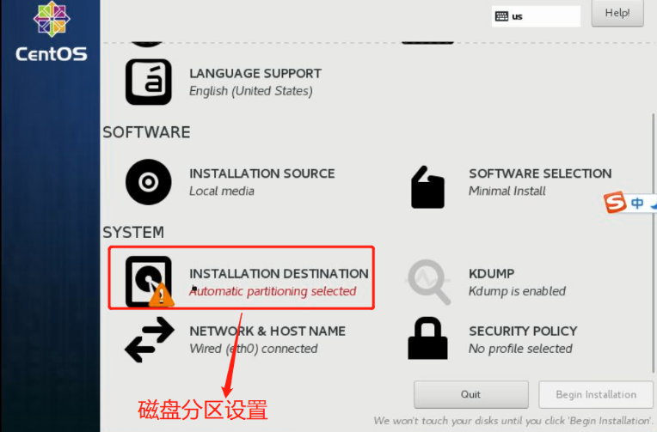The image size is (657, 432).
Task: Click the Help! button
Action: tap(617, 14)
